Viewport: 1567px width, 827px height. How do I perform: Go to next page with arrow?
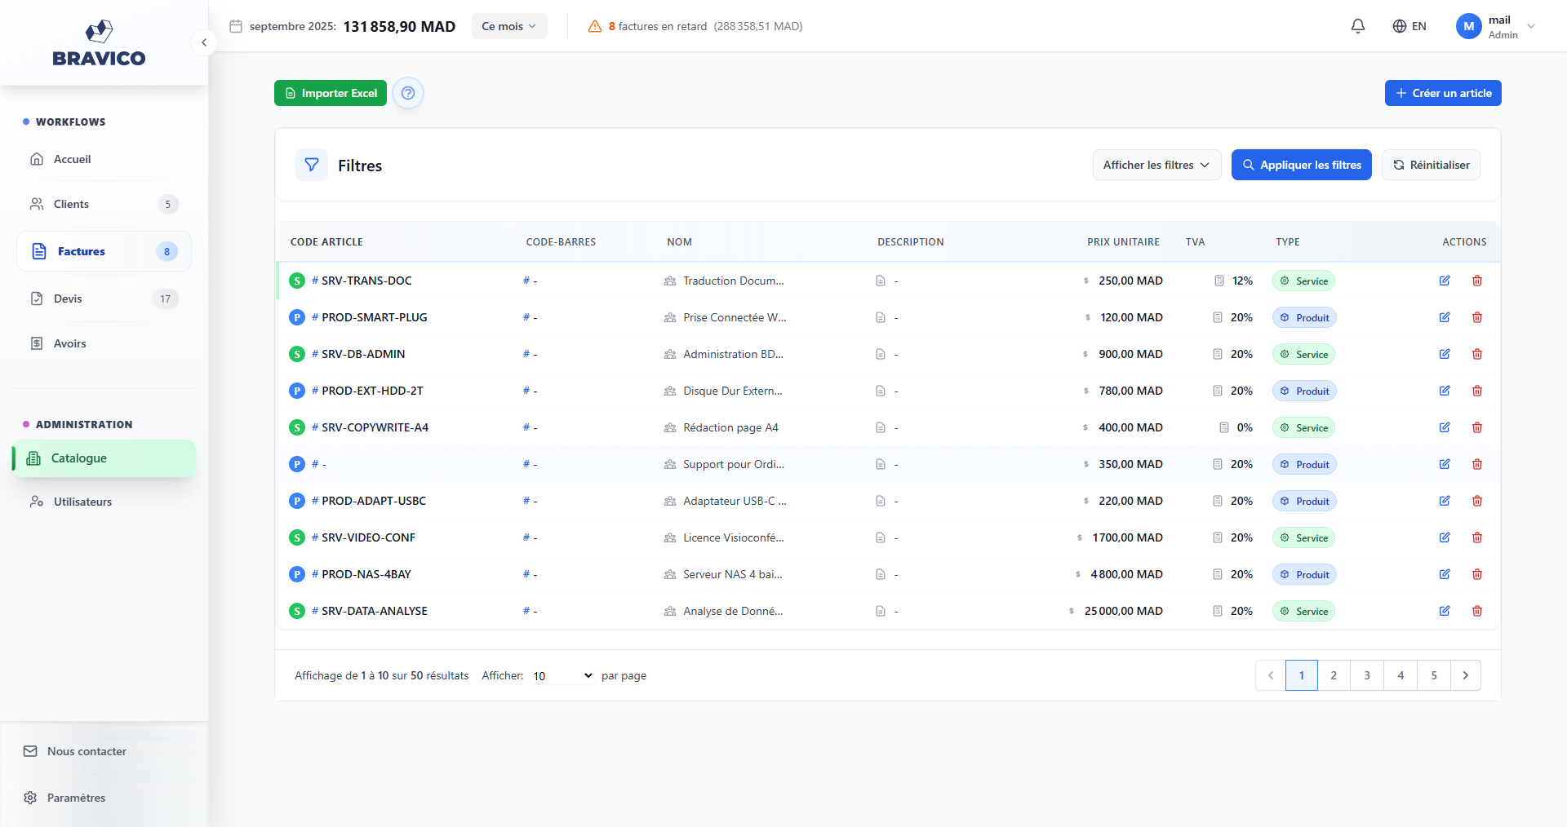point(1466,675)
